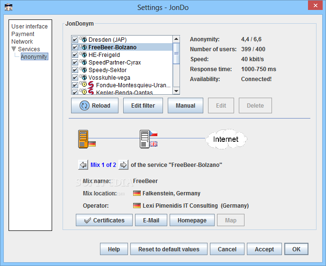Click the globe icon beside FreeBeer-Bolzano
This screenshot has width=326, height=266.
pyautogui.click(x=84, y=47)
